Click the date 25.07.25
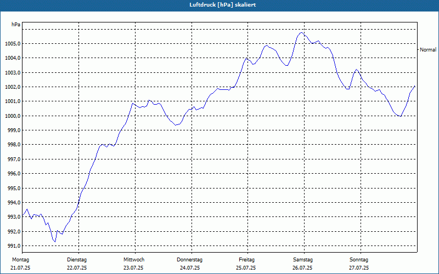Screen dimensions: 439x274 pyautogui.click(x=246, y=268)
